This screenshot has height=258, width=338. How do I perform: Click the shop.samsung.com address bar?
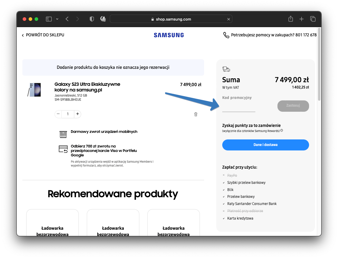pos(171,19)
